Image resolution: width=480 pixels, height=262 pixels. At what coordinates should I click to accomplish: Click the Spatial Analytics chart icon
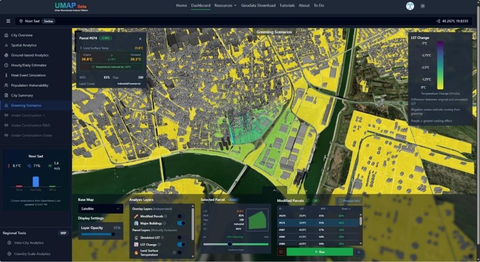(6, 45)
